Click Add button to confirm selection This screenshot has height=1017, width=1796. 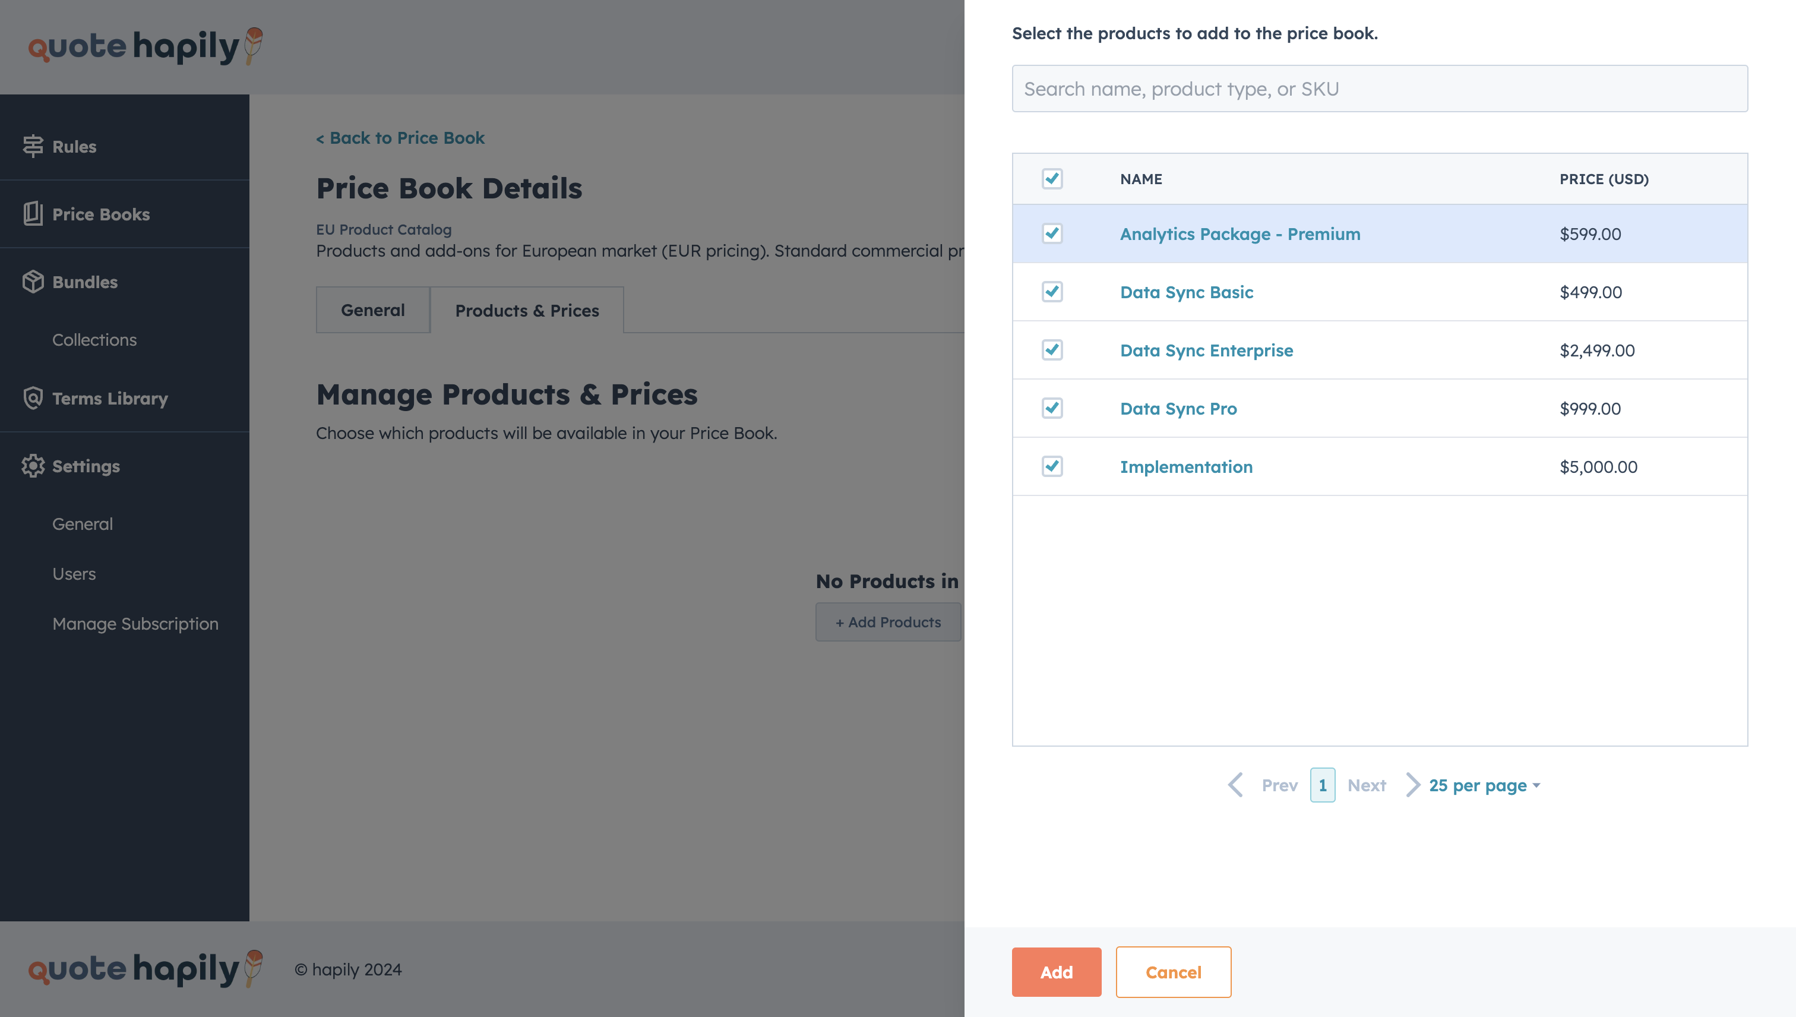(x=1057, y=971)
